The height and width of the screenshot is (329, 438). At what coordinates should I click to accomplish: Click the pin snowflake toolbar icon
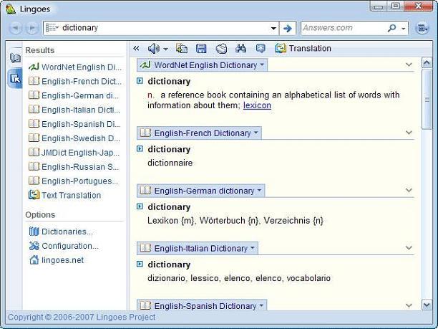click(x=261, y=49)
